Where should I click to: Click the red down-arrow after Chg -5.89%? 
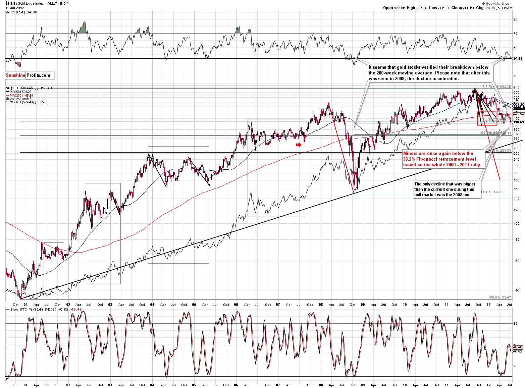[x=511, y=8]
